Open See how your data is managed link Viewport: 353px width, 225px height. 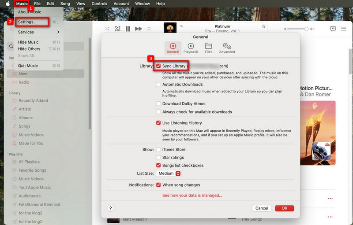click(x=192, y=195)
